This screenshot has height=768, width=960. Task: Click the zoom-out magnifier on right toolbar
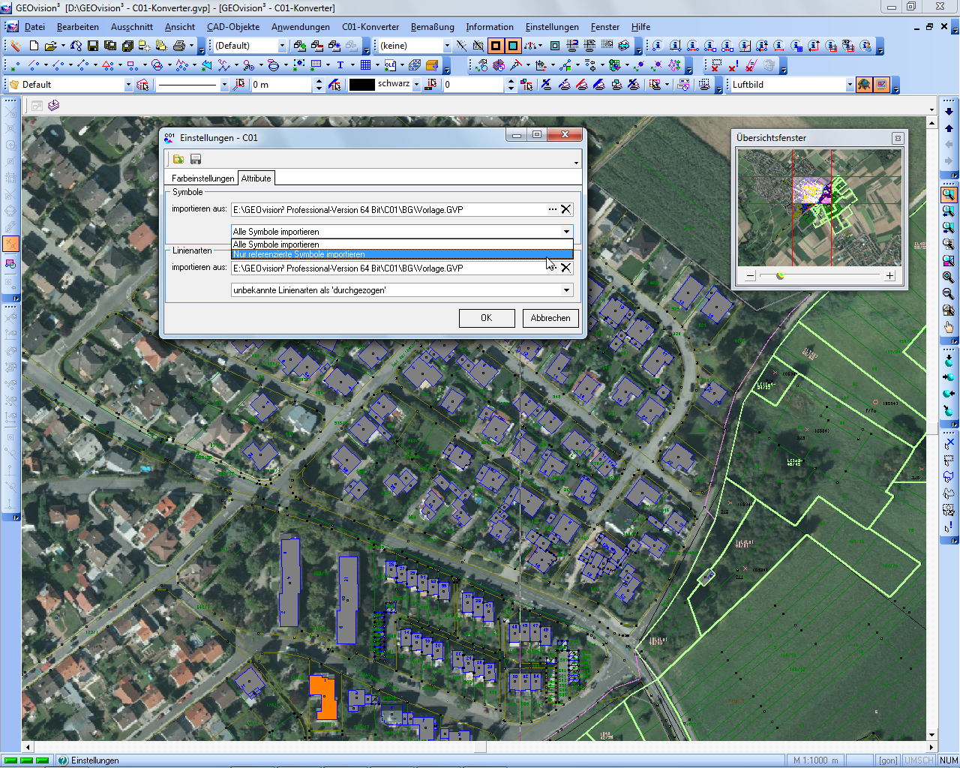tap(949, 294)
